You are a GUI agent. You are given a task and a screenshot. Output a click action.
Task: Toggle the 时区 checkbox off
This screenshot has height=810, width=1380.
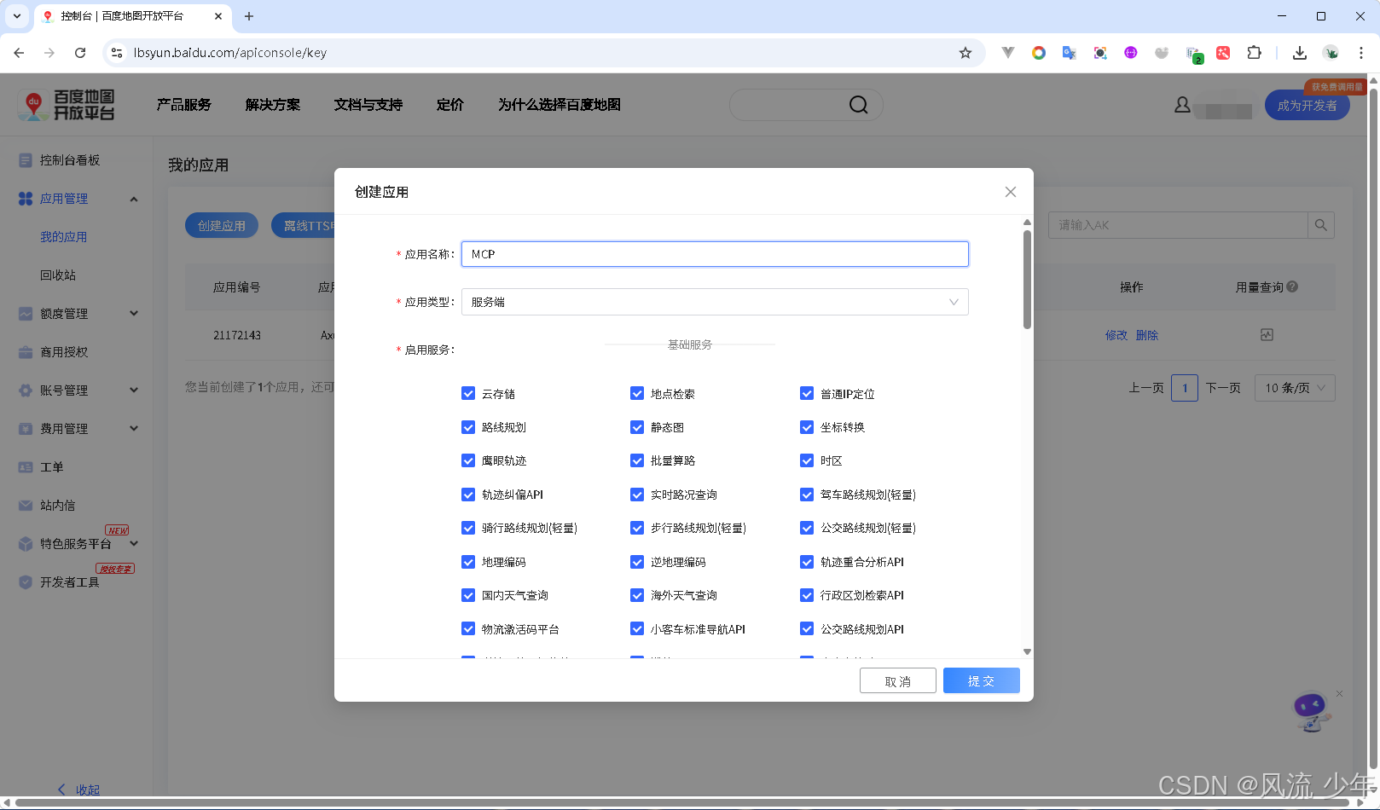(807, 460)
